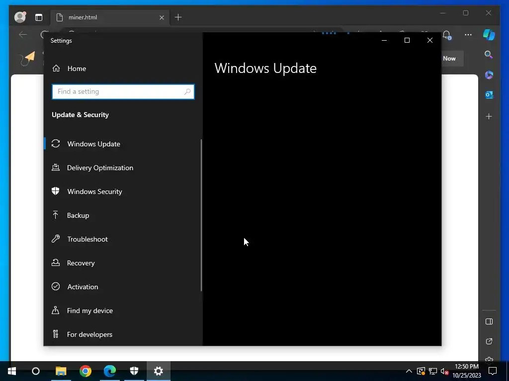This screenshot has width=509, height=381.
Task: Close the Settings window
Action: coord(430,40)
